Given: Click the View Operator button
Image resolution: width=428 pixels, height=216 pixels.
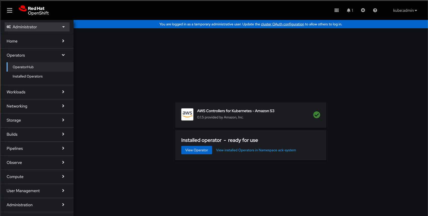Looking at the screenshot, I should [196, 150].
